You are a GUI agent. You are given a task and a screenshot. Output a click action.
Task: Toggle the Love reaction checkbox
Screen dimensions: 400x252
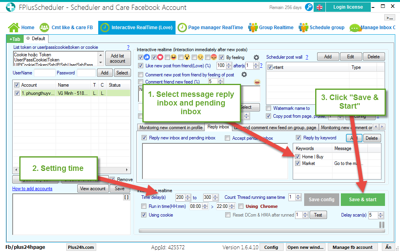(154, 57)
